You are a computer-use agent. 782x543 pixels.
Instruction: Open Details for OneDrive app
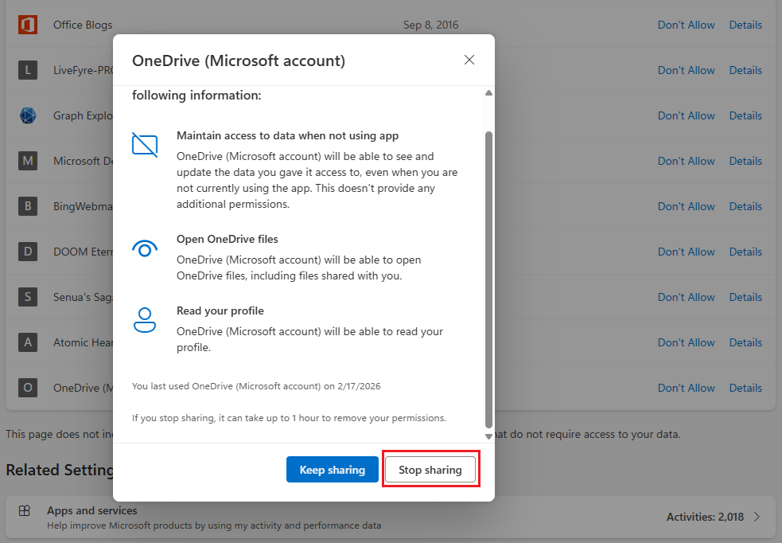click(x=745, y=388)
